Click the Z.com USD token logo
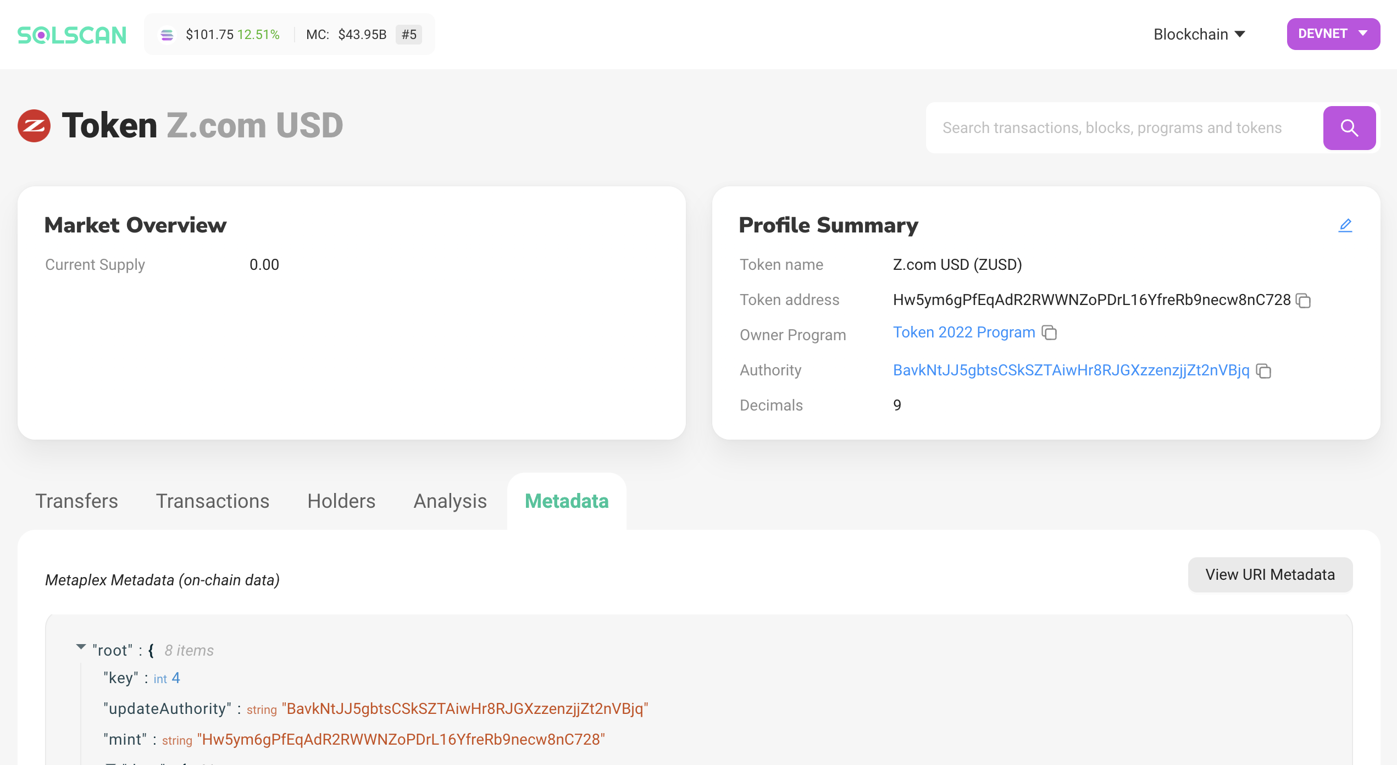The width and height of the screenshot is (1397, 765). (x=34, y=126)
